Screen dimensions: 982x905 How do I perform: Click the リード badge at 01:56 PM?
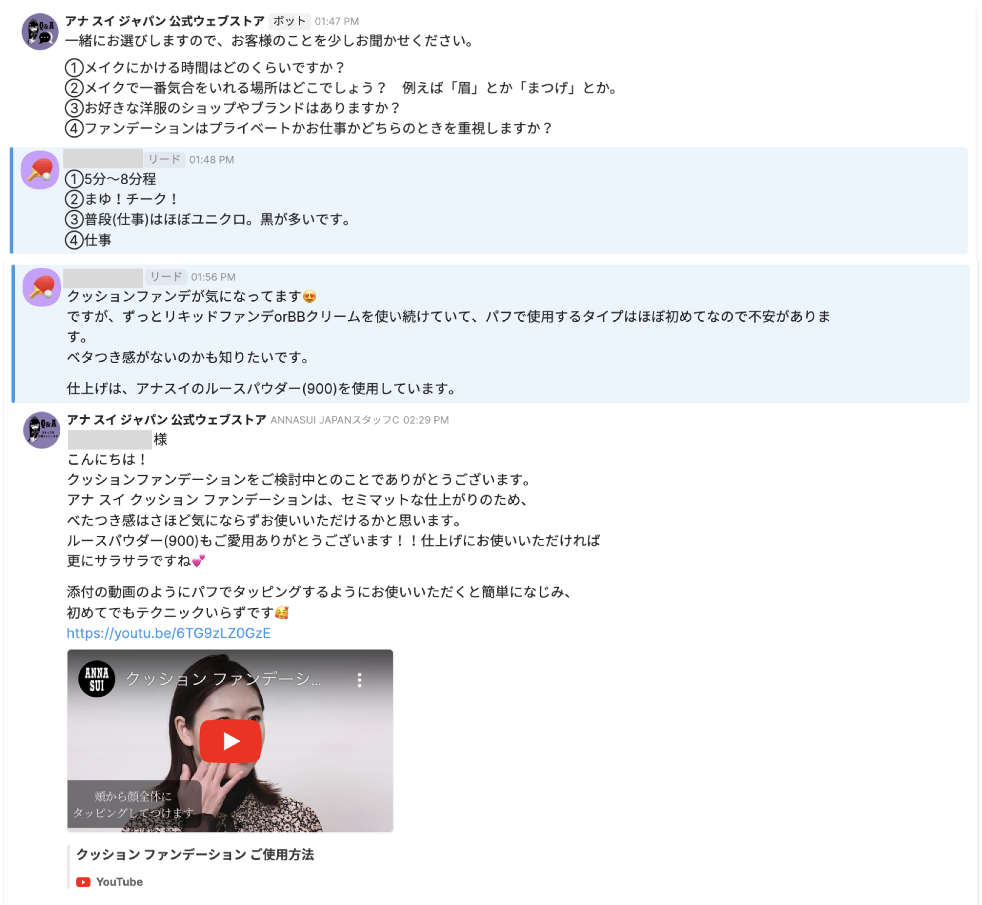pyautogui.click(x=166, y=277)
